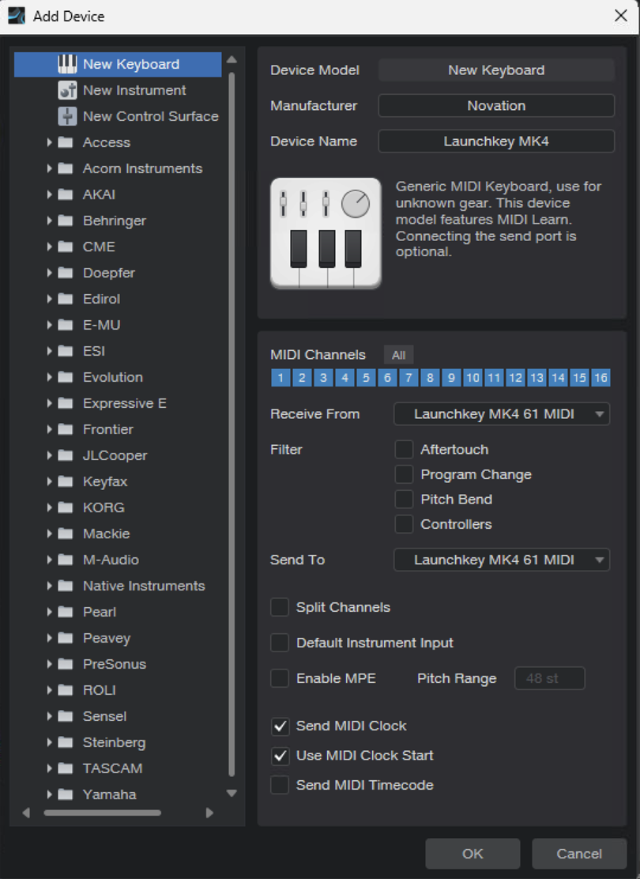Screen dimensions: 640x879
Task: Click the Steinberg folder icon
Action: (66, 742)
